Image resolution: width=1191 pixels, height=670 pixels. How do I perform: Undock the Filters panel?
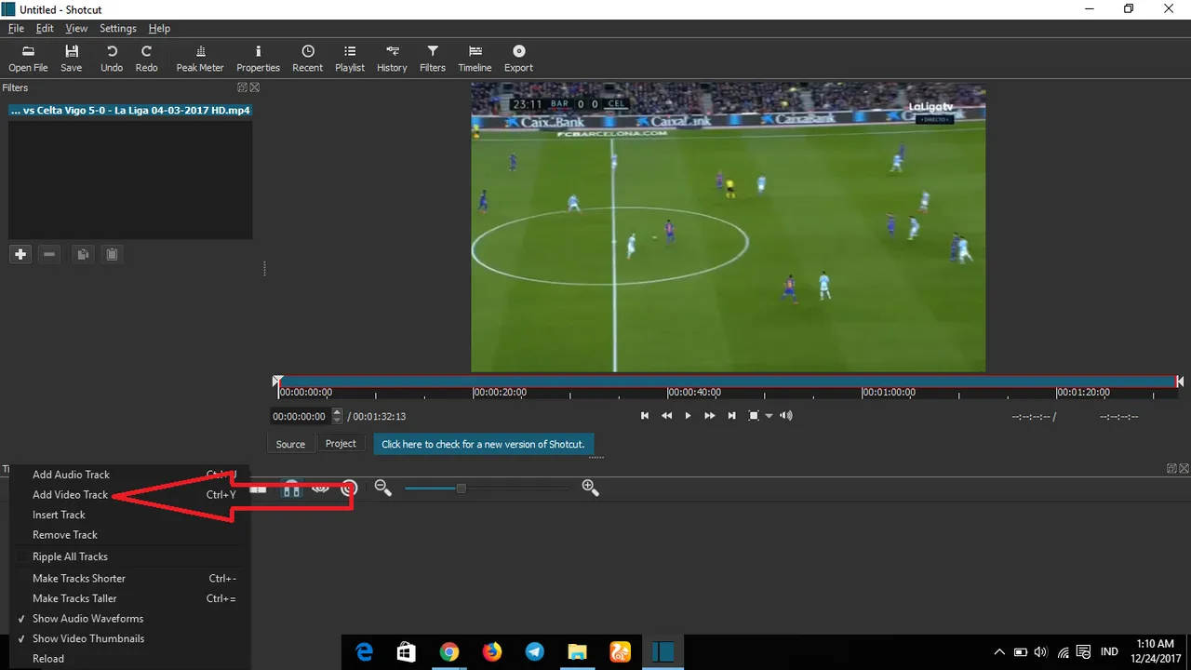click(x=242, y=87)
